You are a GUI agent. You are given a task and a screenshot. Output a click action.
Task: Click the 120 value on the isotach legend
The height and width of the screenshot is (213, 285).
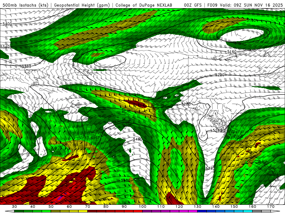click(x=179, y=207)
